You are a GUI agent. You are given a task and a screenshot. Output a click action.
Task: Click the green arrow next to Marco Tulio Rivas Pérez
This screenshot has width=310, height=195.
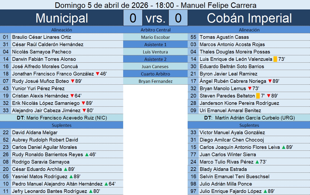pyautogui.click(x=257, y=162)
